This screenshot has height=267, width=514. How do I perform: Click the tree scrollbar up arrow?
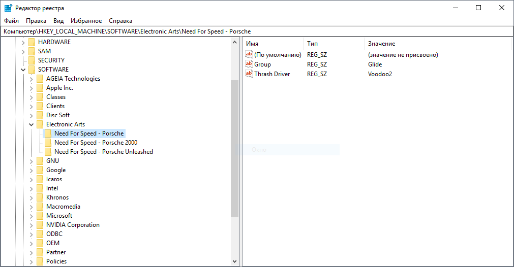(234, 42)
